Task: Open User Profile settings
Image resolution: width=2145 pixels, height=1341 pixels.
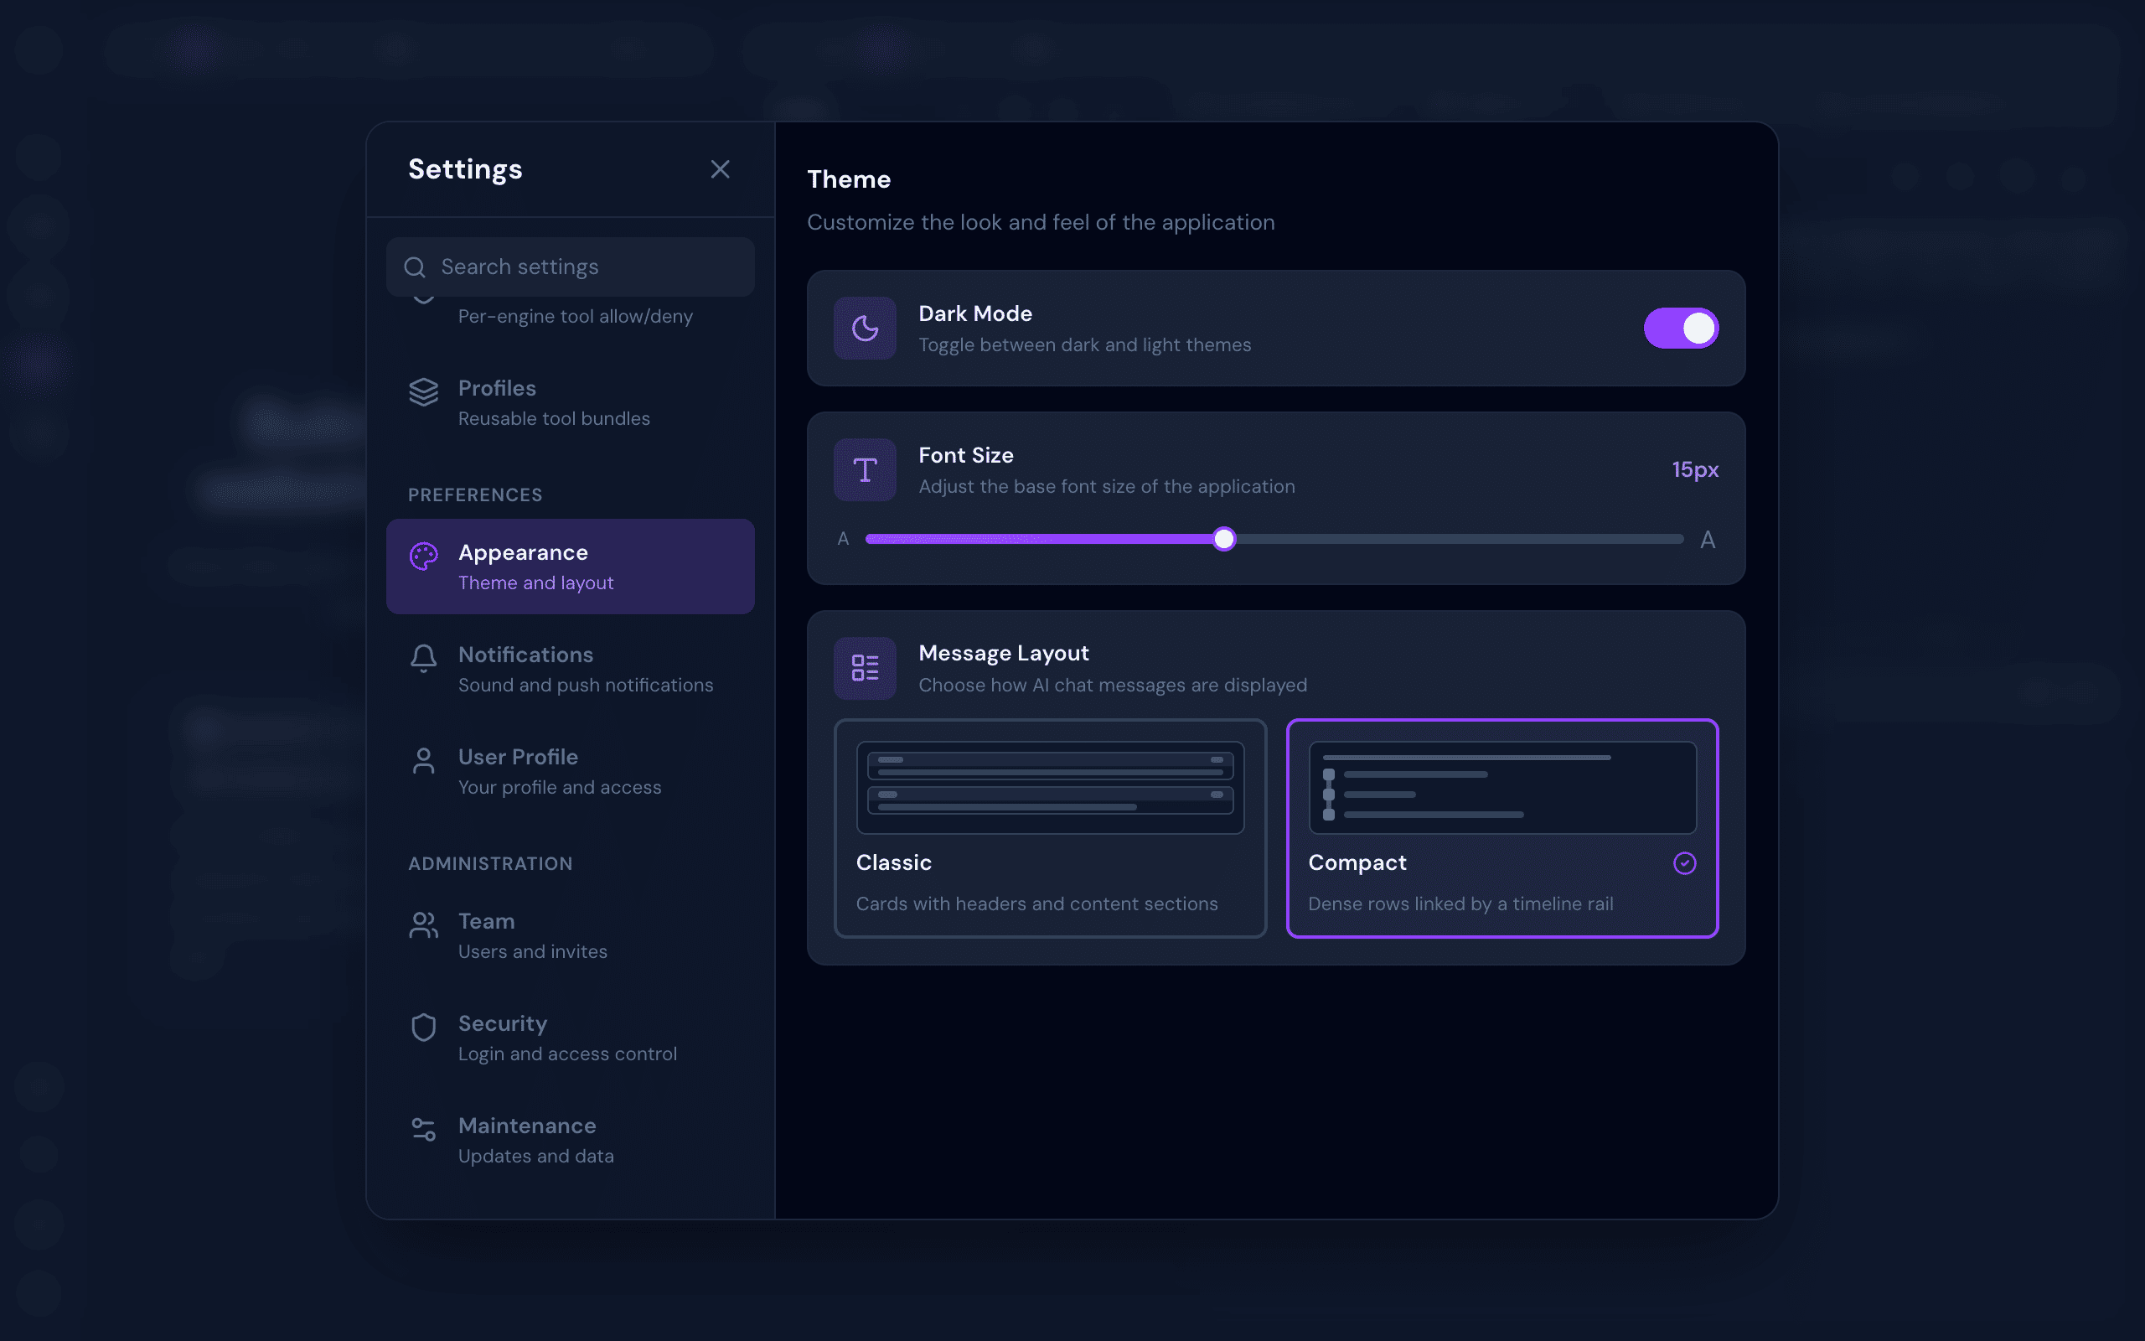Action: click(x=570, y=772)
